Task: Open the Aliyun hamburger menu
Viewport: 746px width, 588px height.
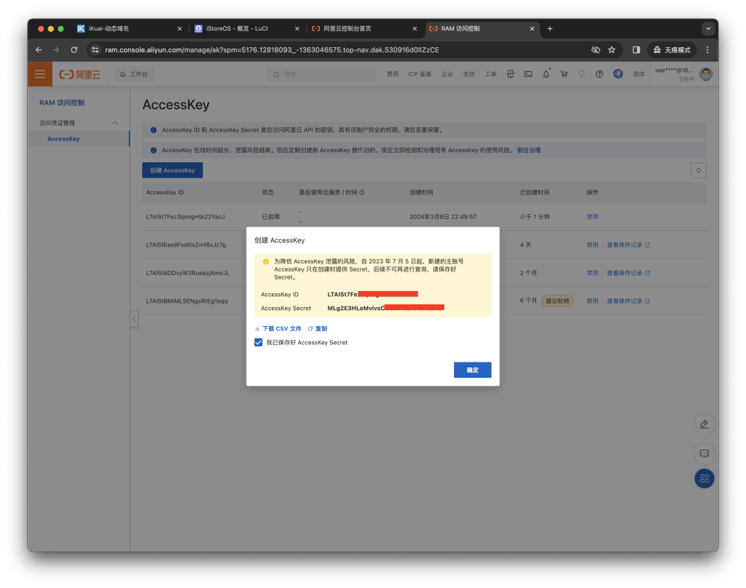Action: 40,74
